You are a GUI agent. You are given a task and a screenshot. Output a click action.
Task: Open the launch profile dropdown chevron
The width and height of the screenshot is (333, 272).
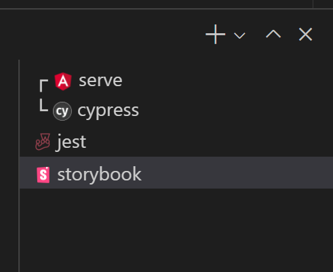(x=239, y=35)
